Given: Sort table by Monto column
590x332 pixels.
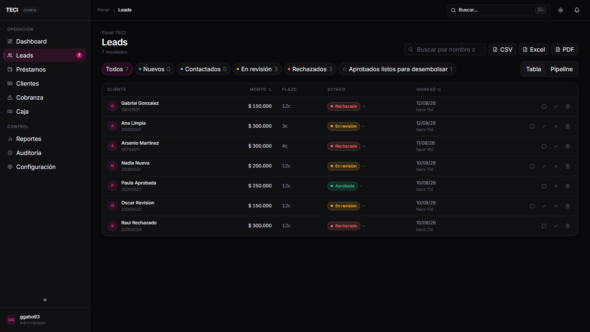Looking at the screenshot, I should click(x=261, y=90).
